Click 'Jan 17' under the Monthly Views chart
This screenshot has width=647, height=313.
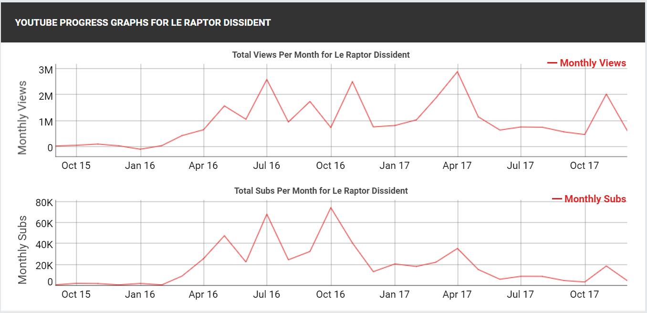point(394,166)
